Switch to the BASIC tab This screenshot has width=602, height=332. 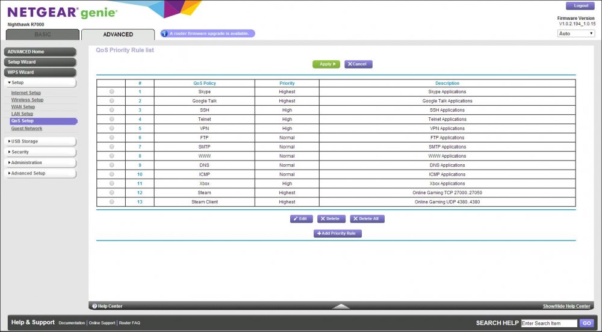[x=43, y=34]
